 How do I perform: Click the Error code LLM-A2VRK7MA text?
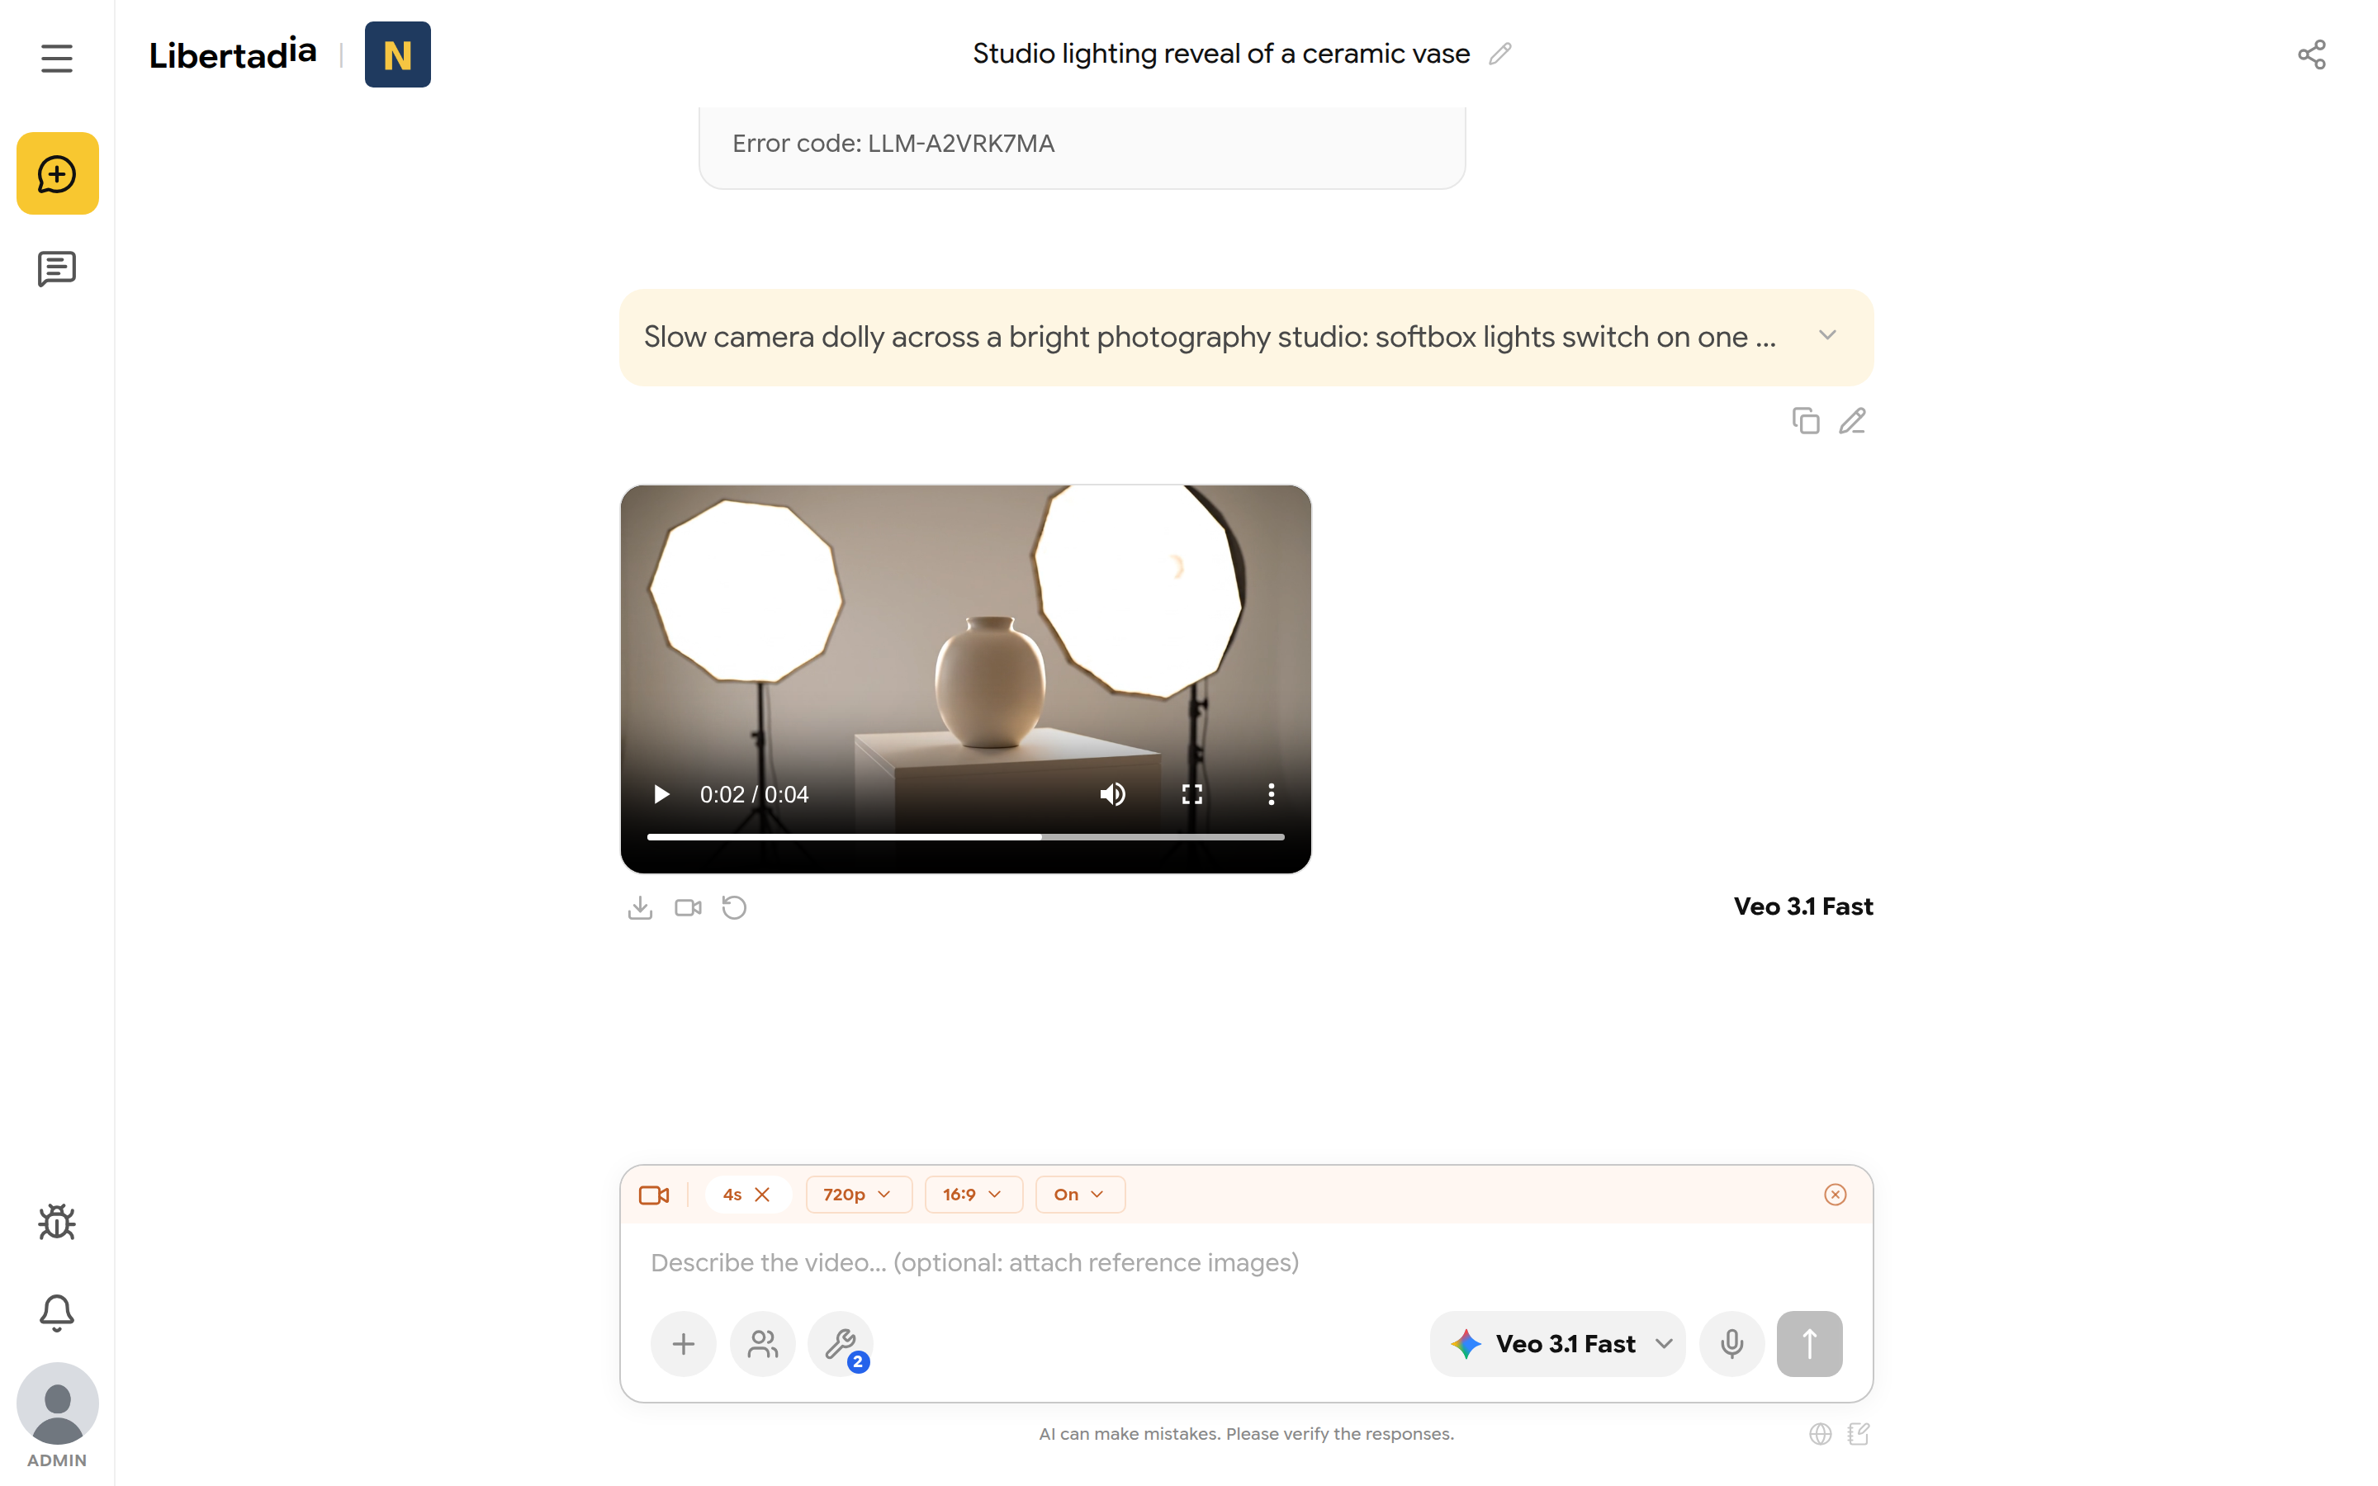tap(893, 144)
